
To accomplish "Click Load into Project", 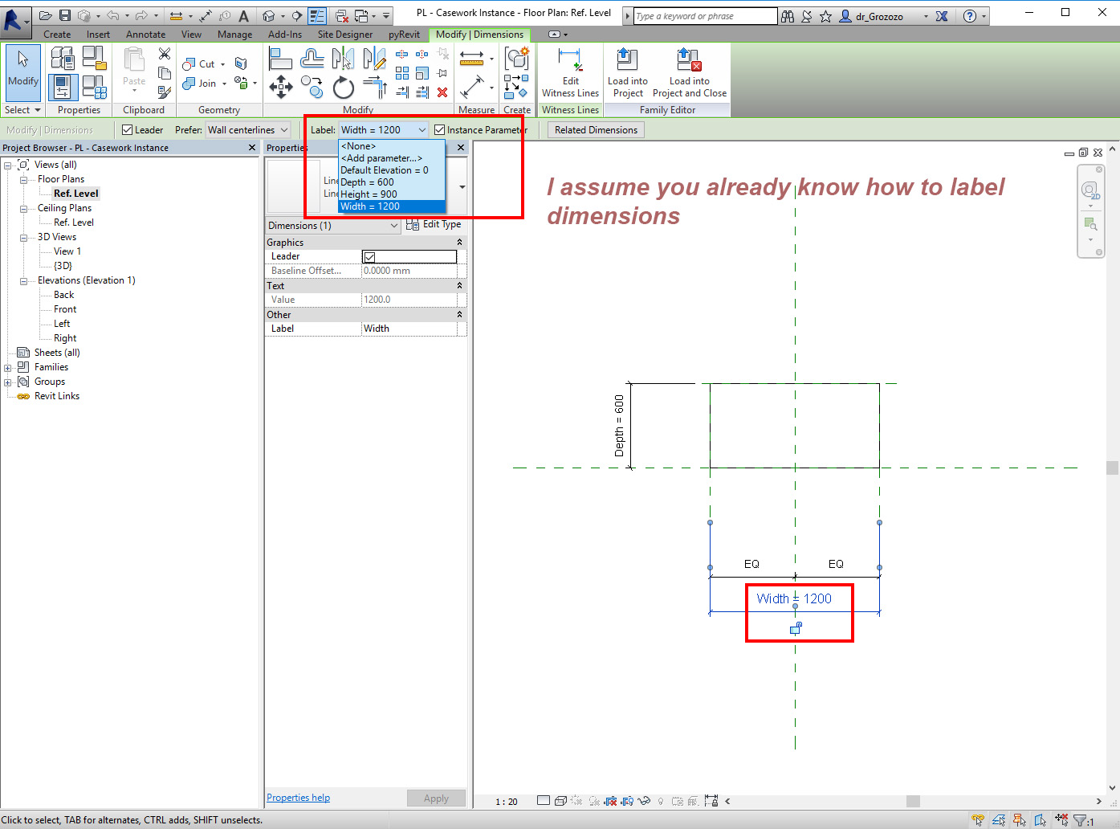I will 627,71.
